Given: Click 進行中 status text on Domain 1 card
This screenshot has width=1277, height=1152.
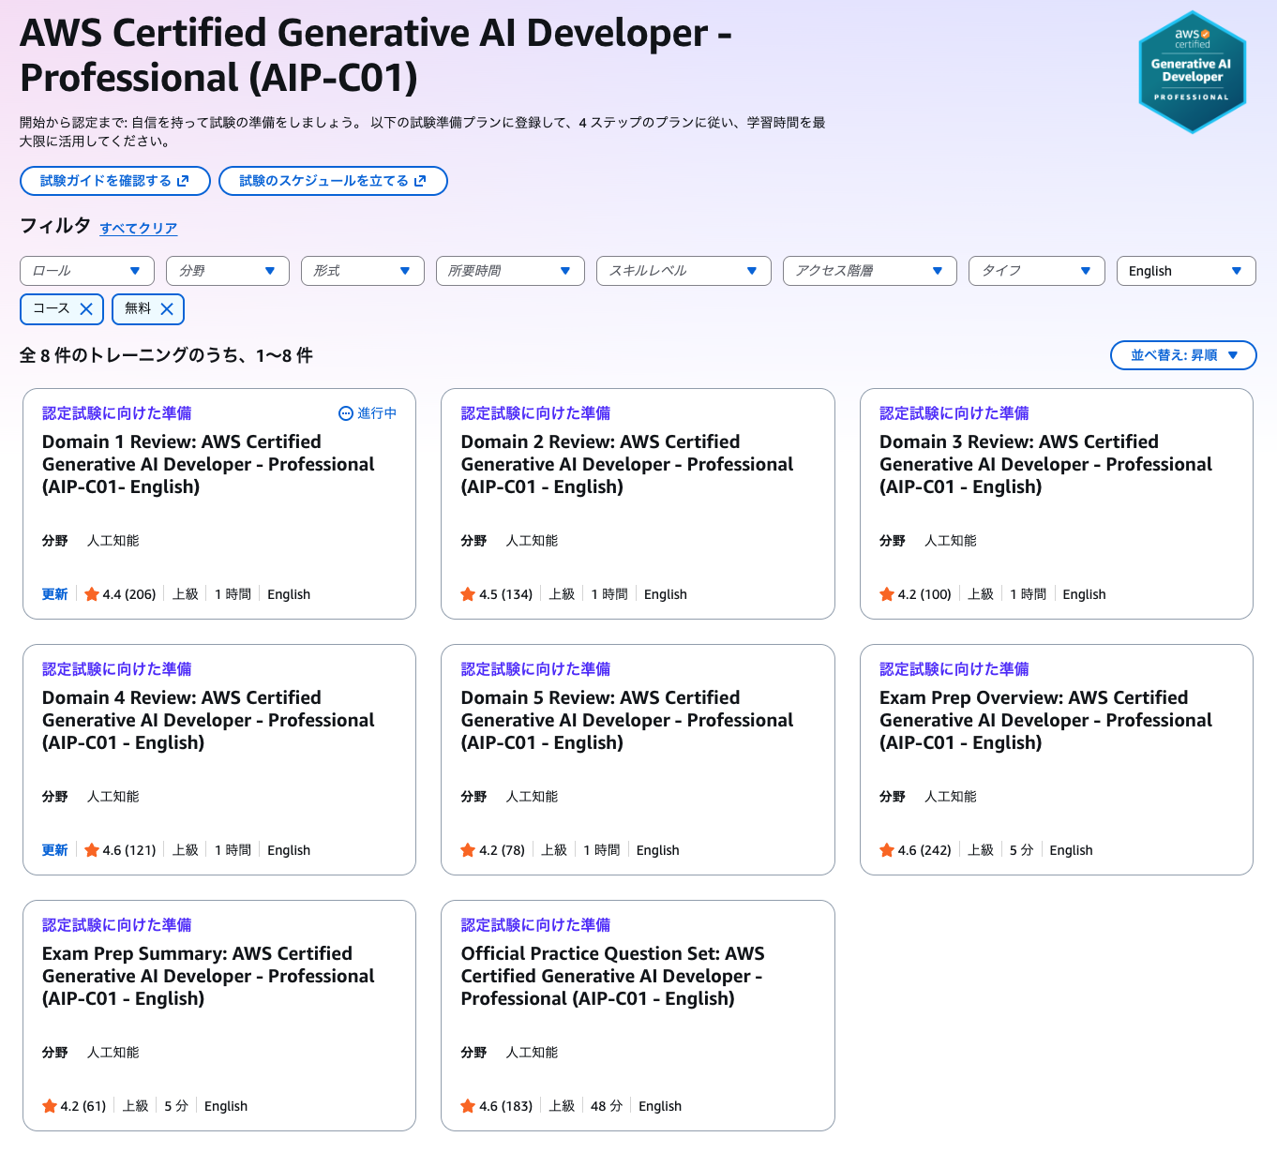Looking at the screenshot, I should 377,413.
